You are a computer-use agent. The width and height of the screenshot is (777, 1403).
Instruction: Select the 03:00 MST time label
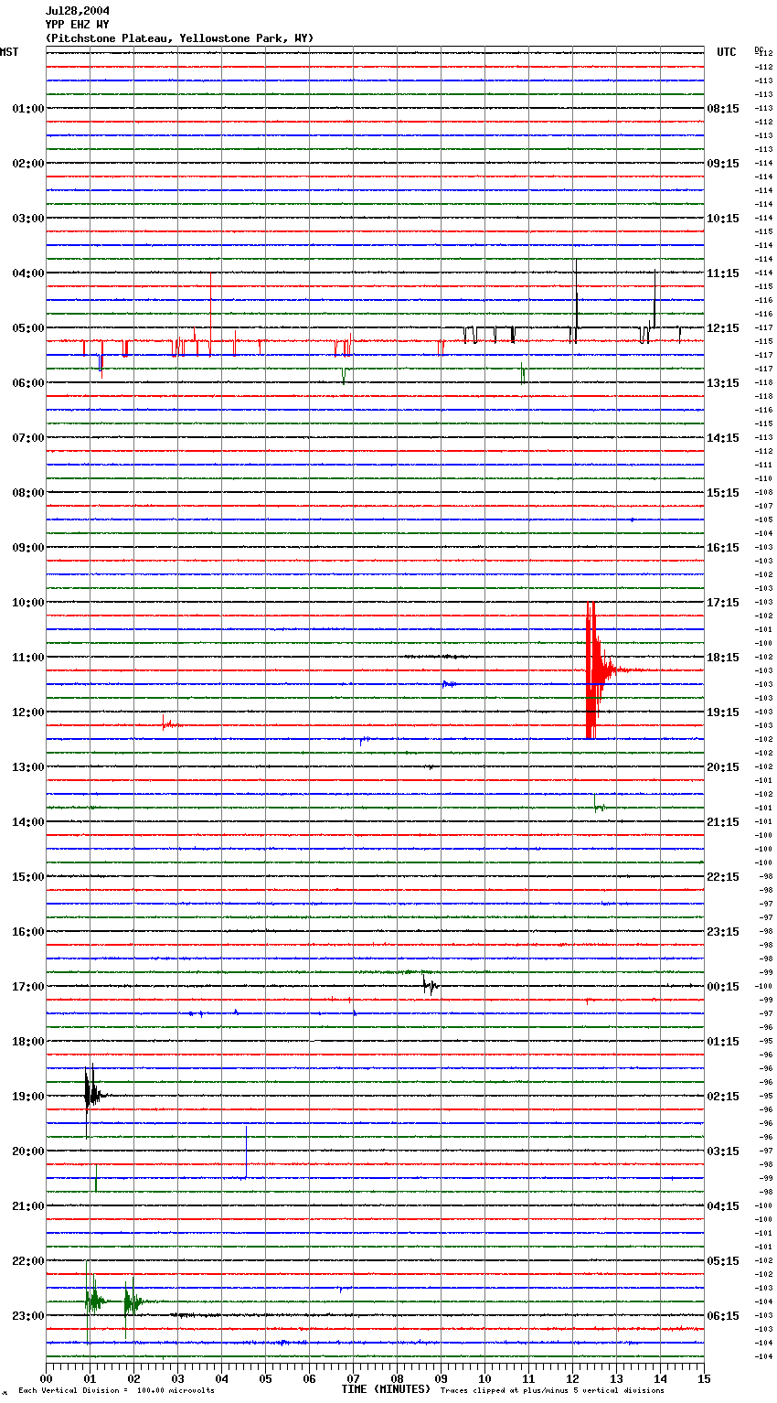[27, 219]
